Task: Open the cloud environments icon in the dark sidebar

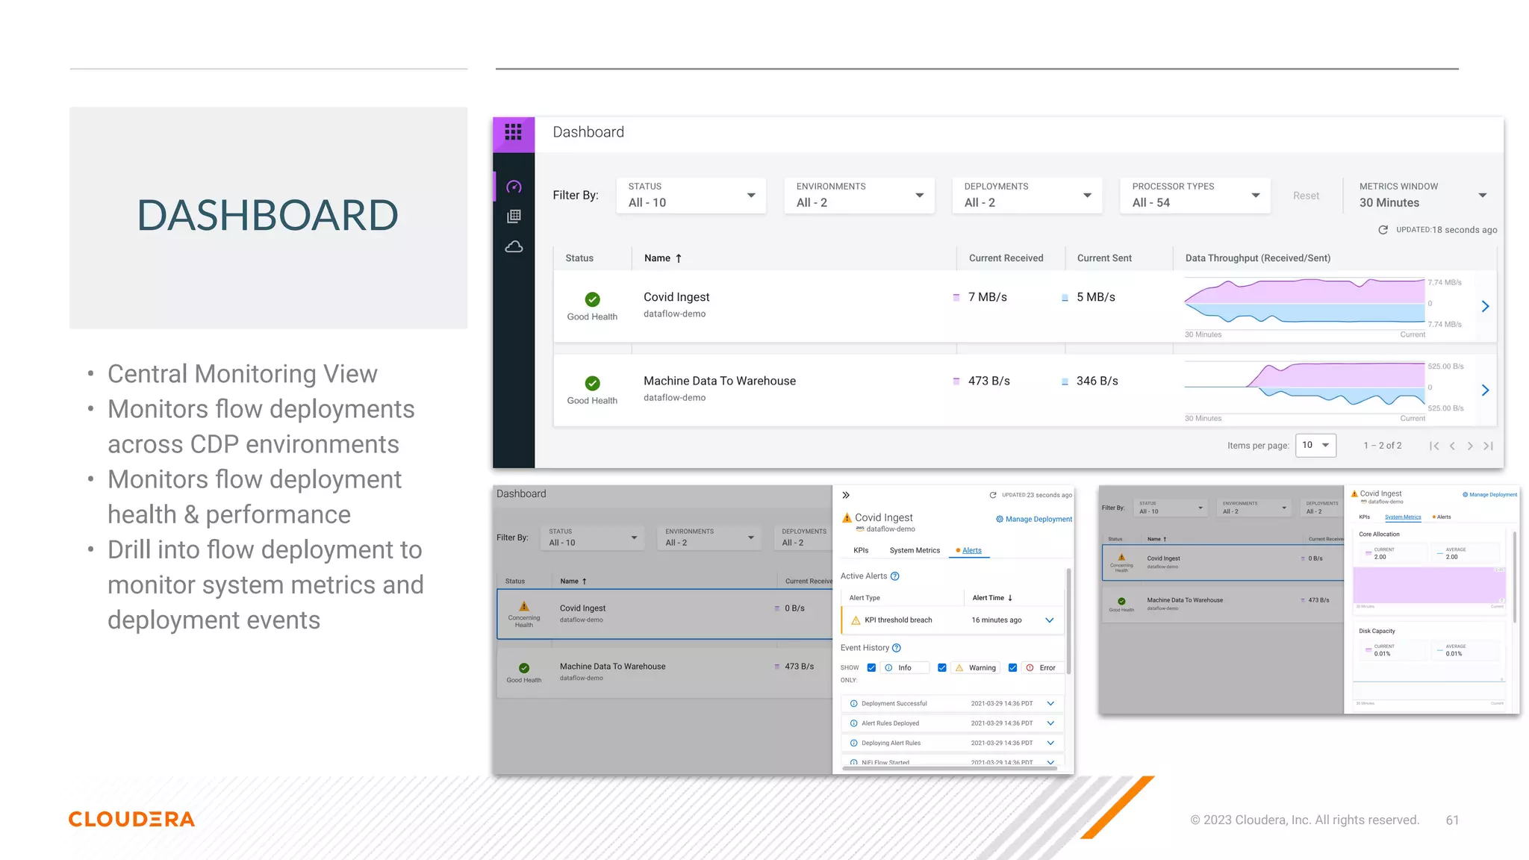Action: [x=514, y=246]
